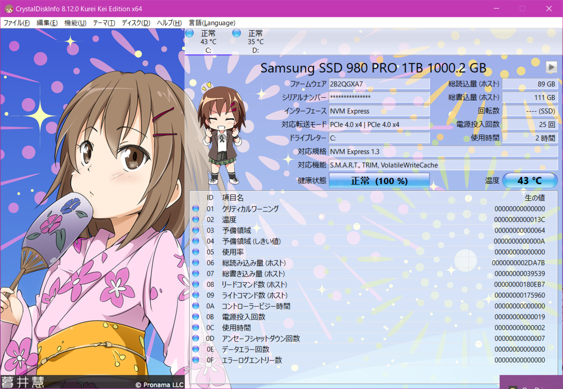Click the rotation rate value ---- (SSD)

tap(530, 111)
